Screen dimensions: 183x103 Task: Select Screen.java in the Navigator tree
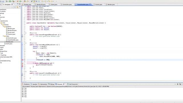[11, 32]
